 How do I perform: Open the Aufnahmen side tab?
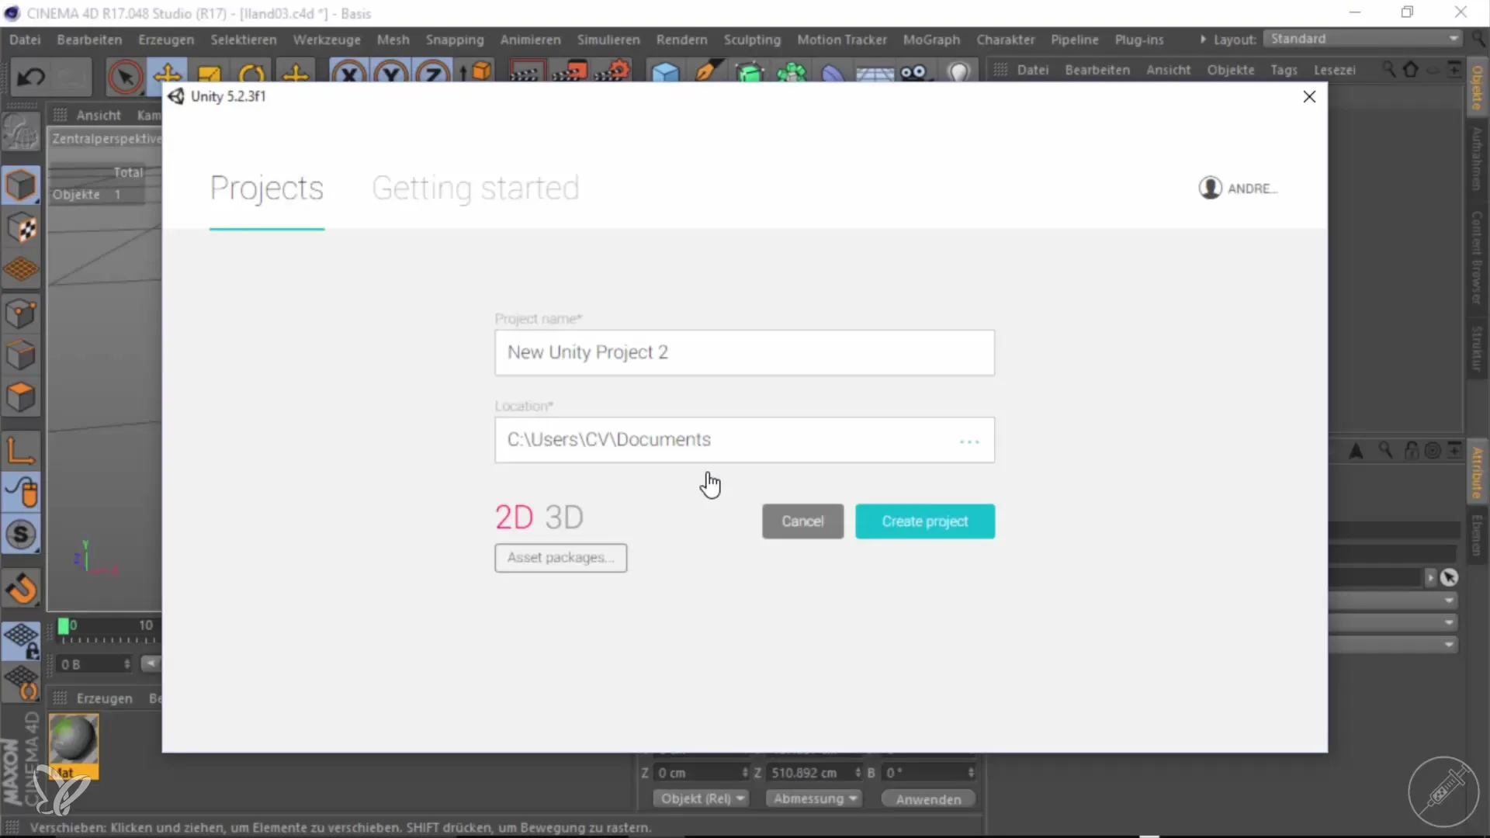click(x=1477, y=159)
